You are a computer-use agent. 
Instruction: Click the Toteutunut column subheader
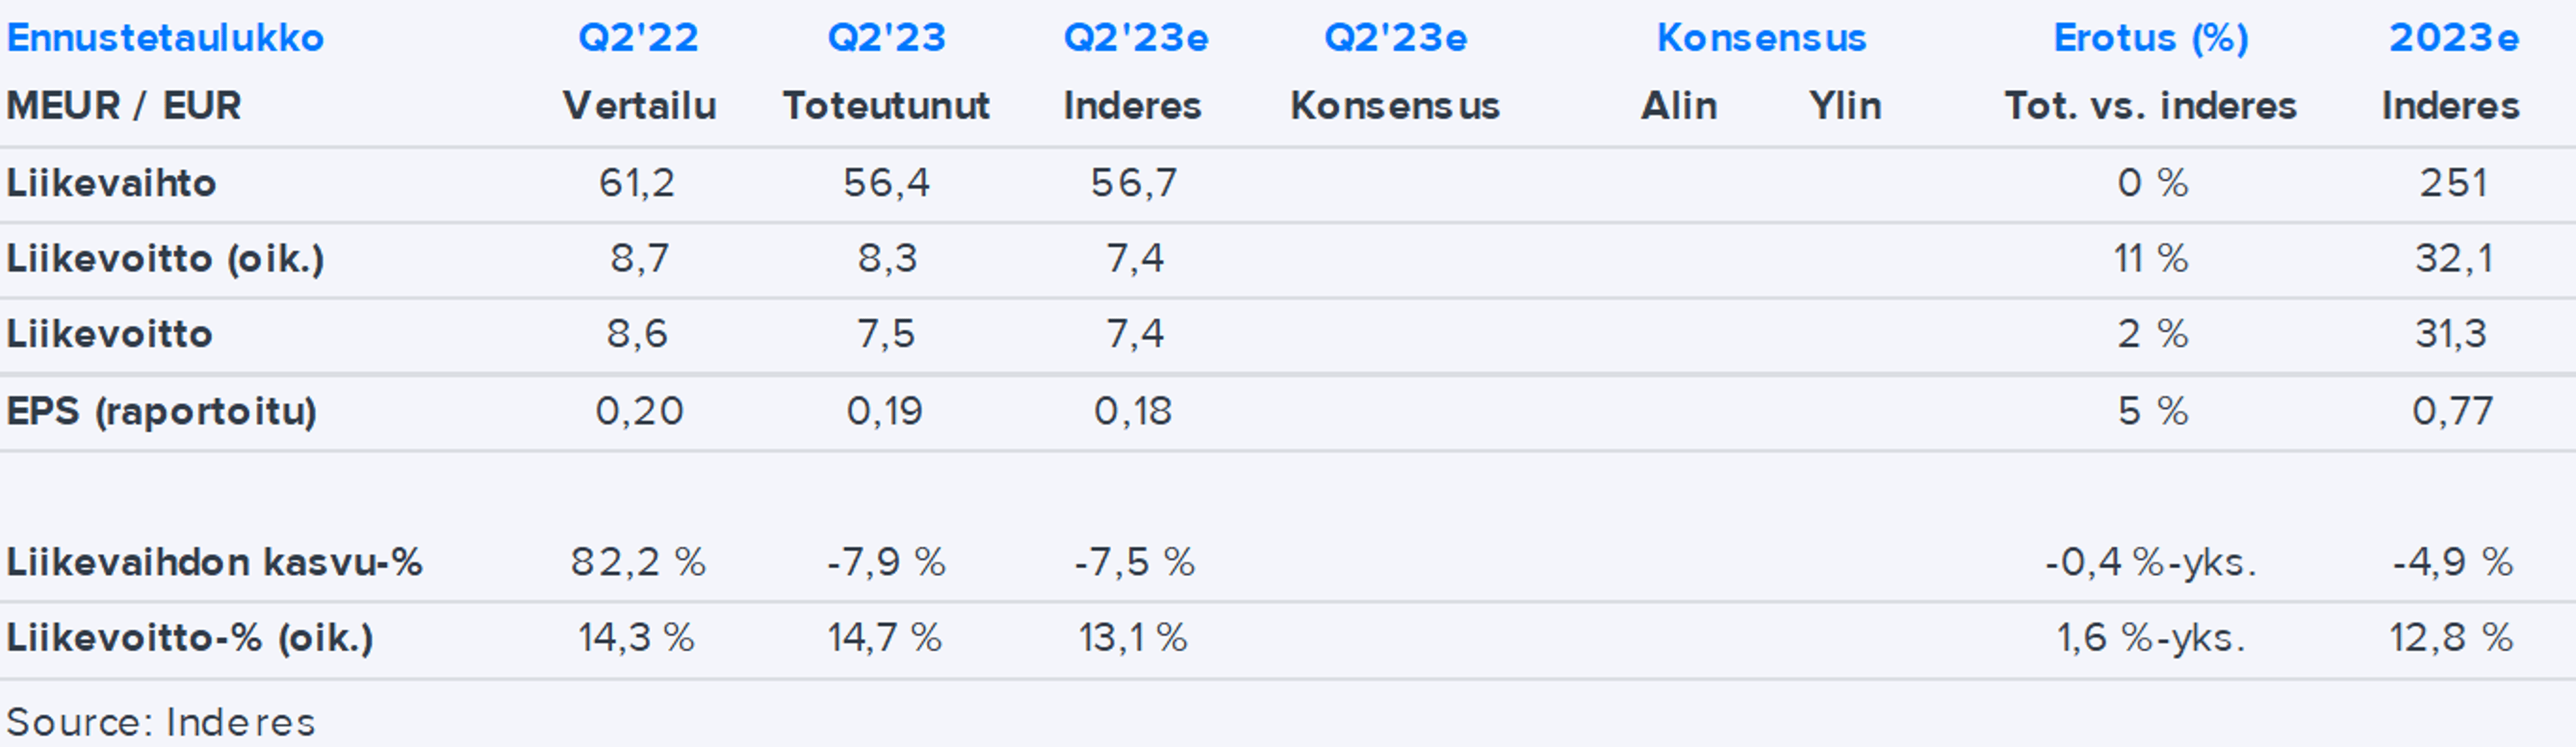[x=886, y=105]
